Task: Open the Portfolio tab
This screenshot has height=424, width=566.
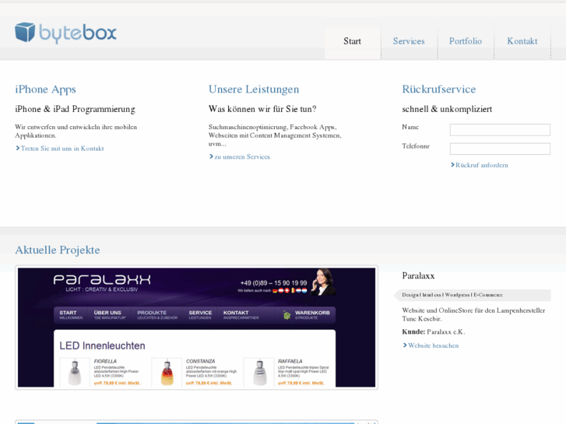Action: click(x=466, y=41)
